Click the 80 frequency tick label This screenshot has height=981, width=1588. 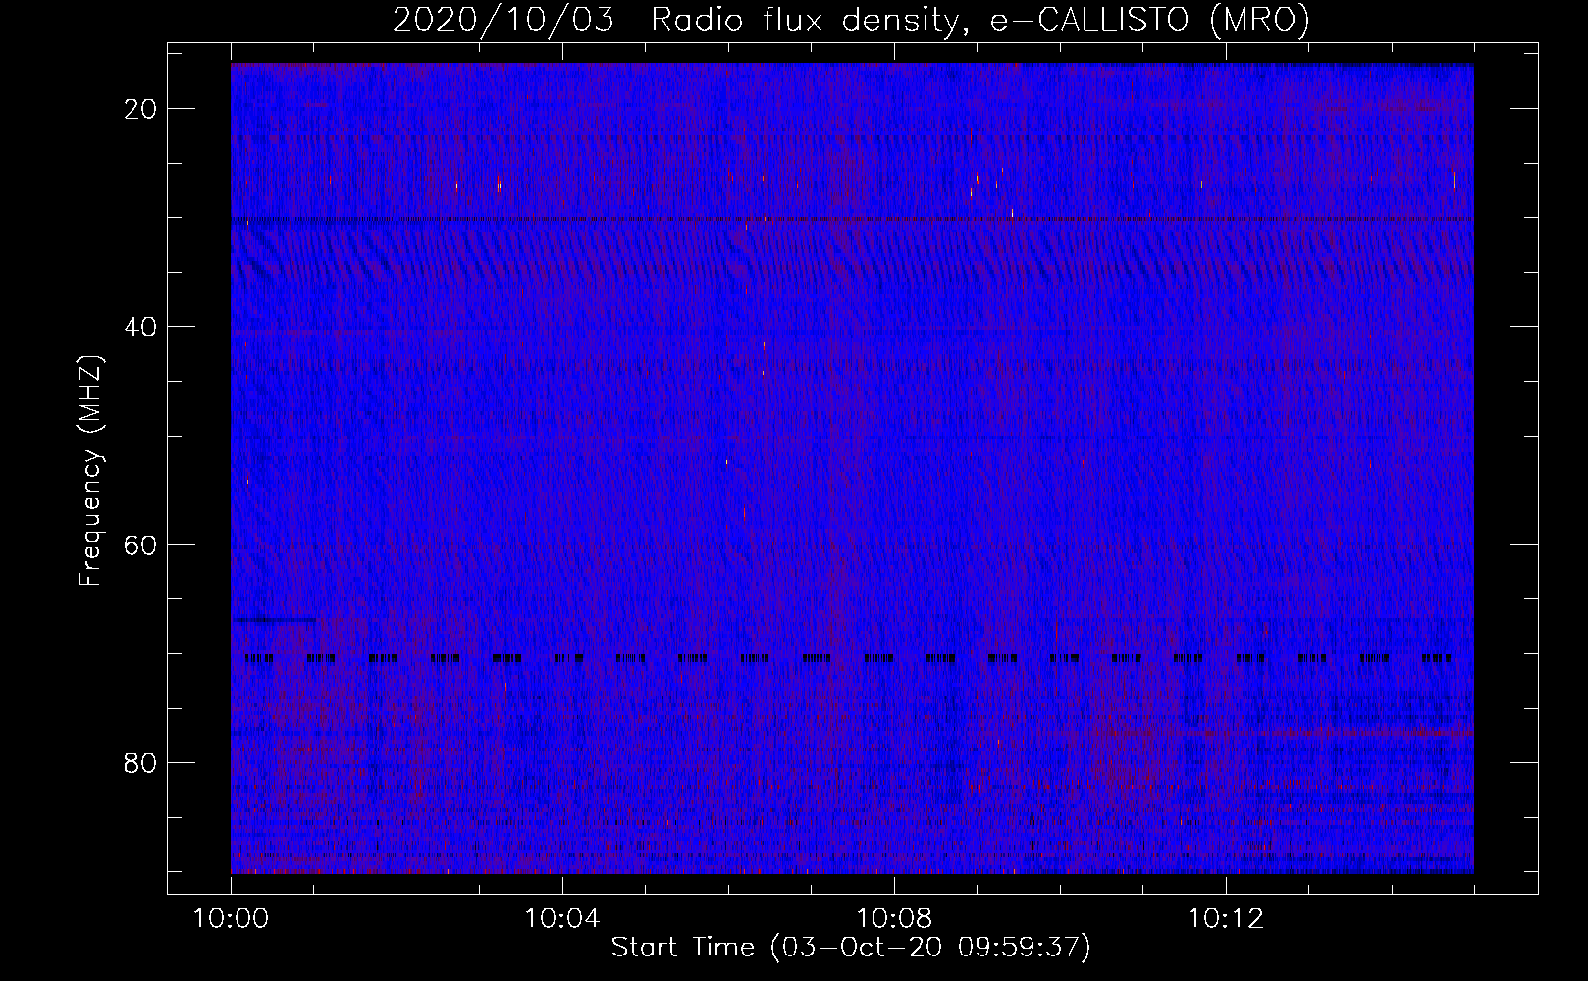(x=140, y=763)
